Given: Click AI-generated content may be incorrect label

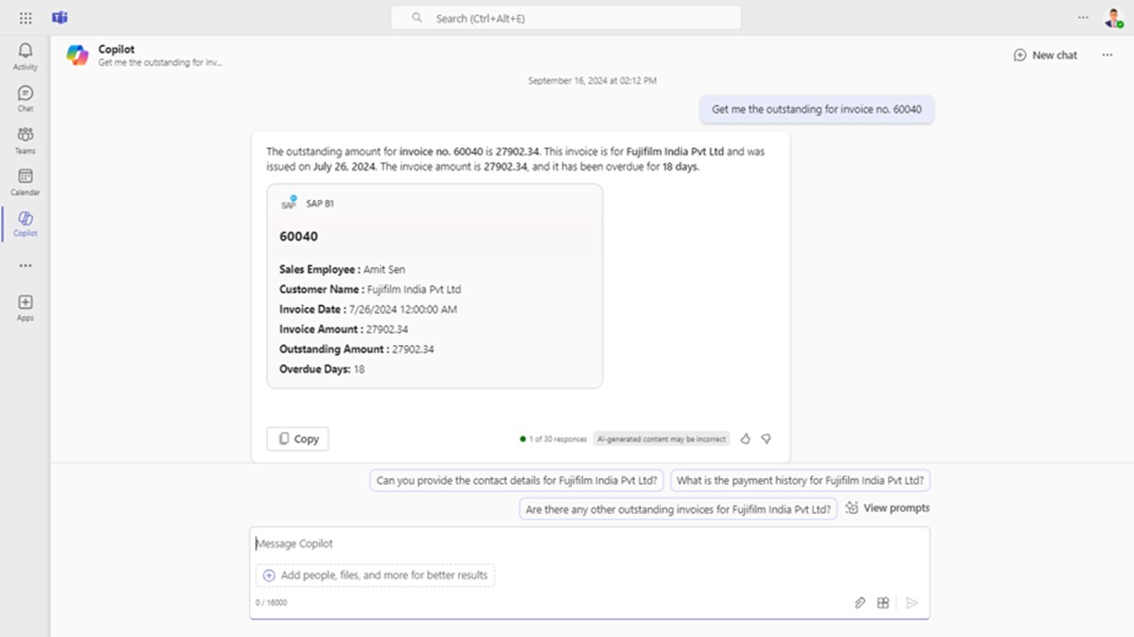Looking at the screenshot, I should 662,439.
